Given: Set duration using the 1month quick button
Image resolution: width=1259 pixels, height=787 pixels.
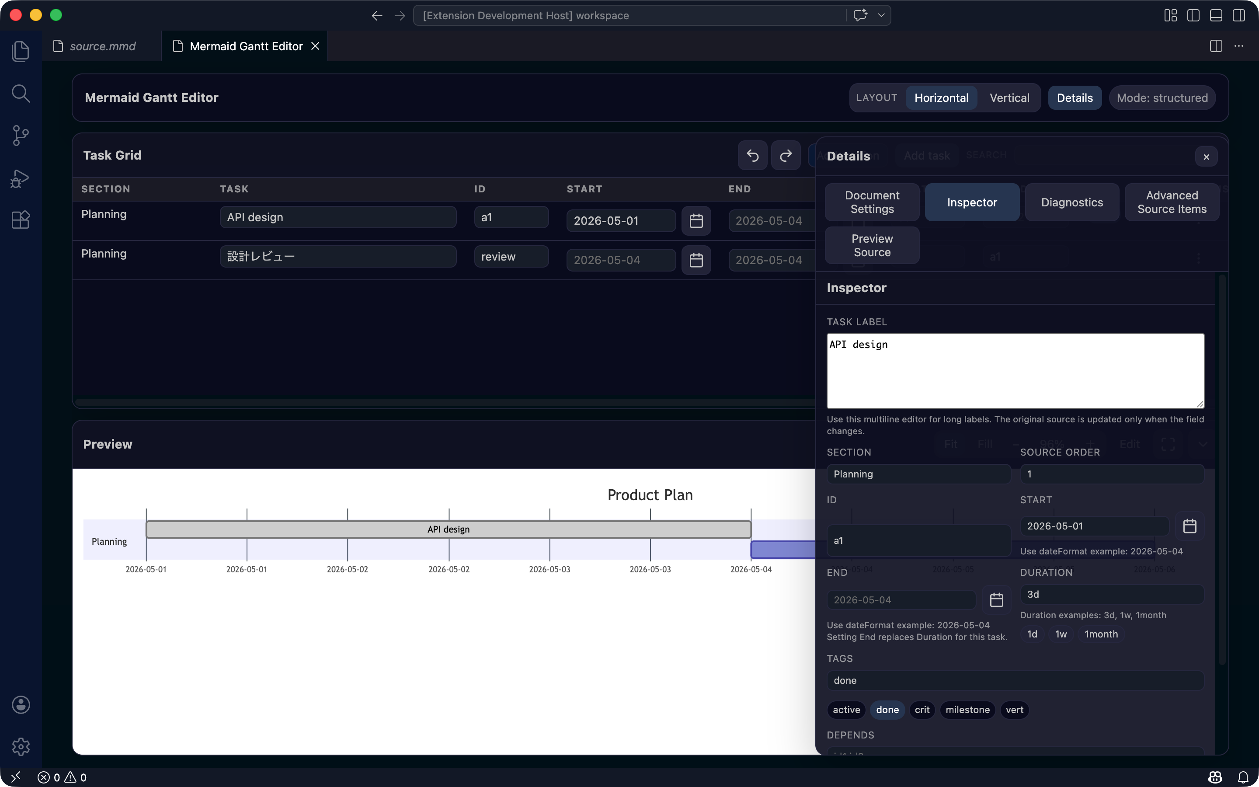Looking at the screenshot, I should pyautogui.click(x=1100, y=634).
